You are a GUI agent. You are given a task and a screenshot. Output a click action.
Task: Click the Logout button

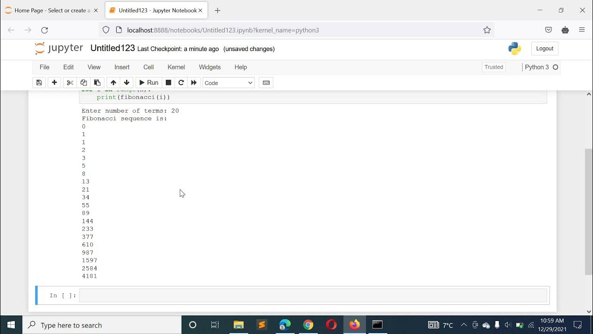[x=545, y=48]
